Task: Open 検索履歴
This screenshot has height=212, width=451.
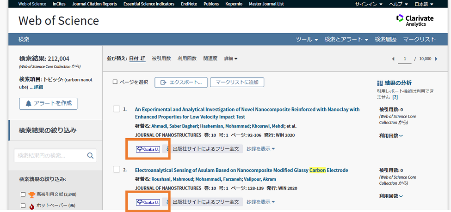Action: (385, 40)
